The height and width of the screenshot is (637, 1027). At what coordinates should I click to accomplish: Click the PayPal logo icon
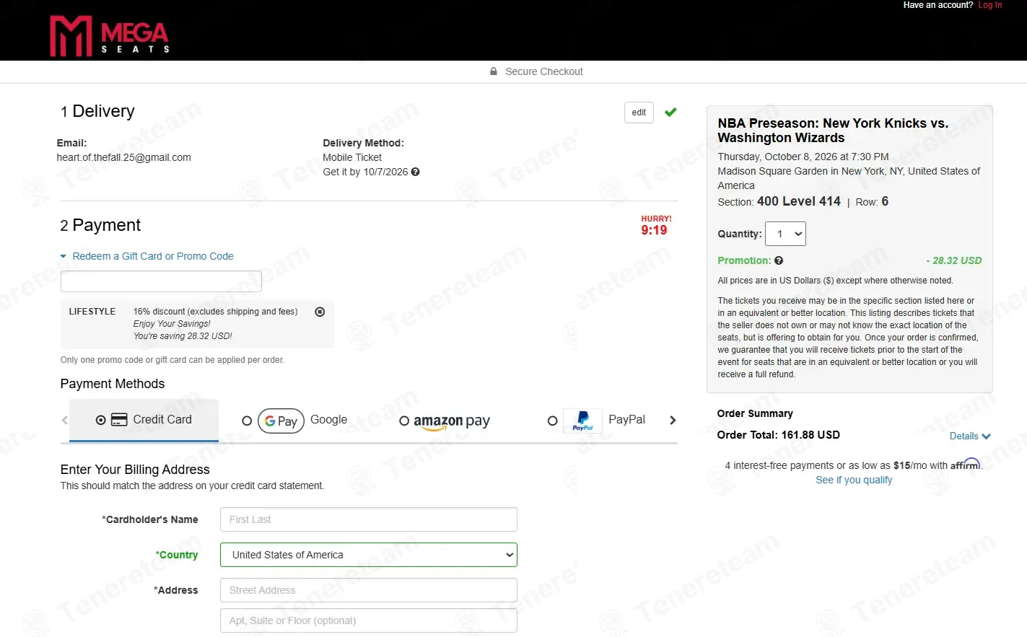(x=582, y=421)
